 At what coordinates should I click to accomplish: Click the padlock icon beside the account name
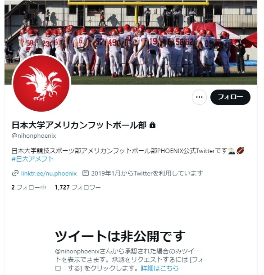click(152, 125)
